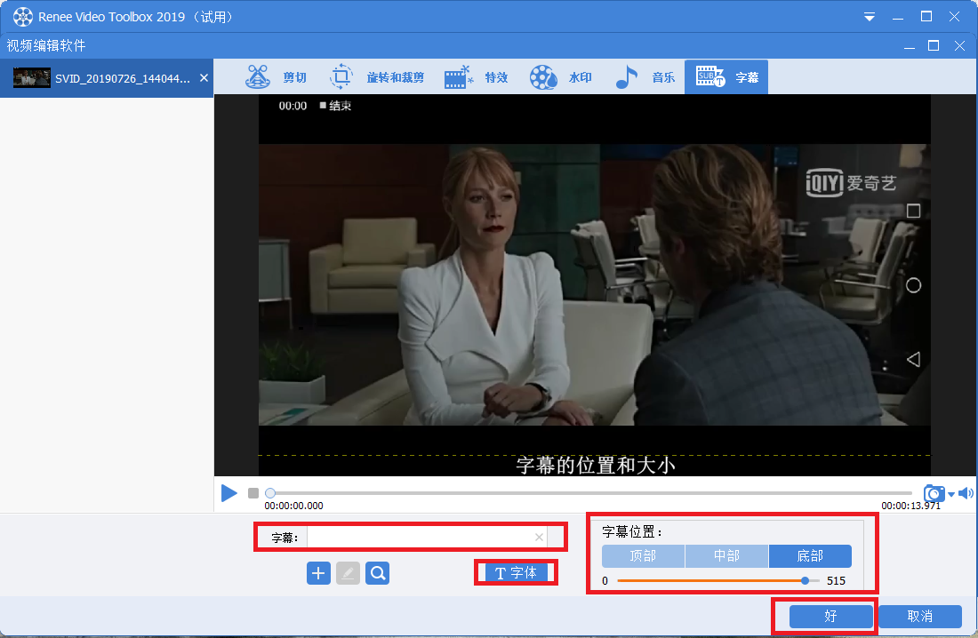Image resolution: width=978 pixels, height=638 pixels.
Task: Select the 字幕 (subtitle) tab
Action: tap(726, 77)
